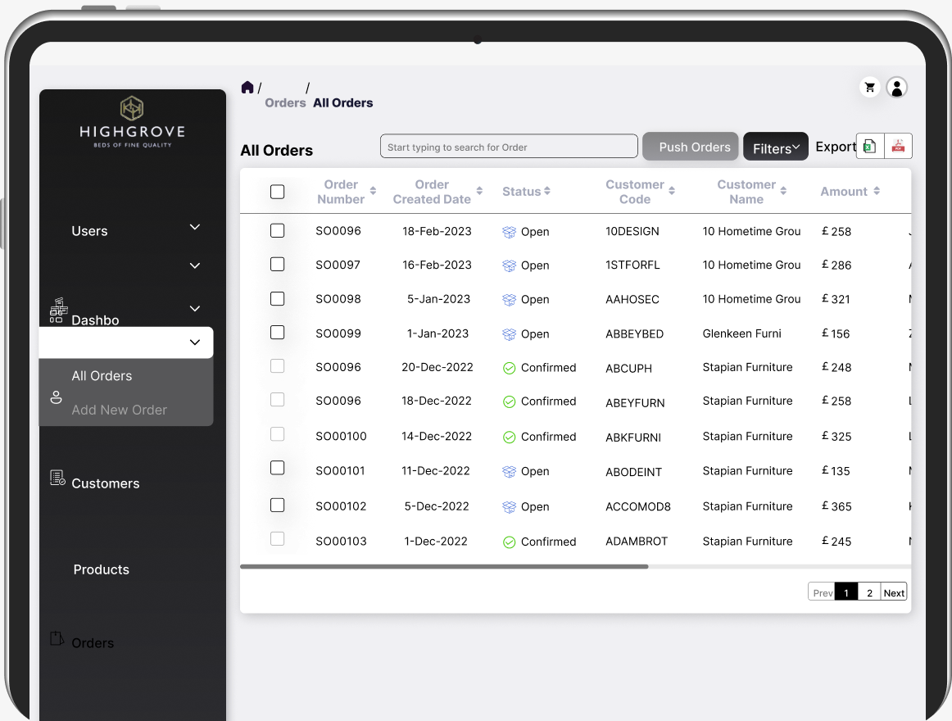The image size is (952, 721).
Task: Select page 1 in pagination
Action: click(x=846, y=592)
